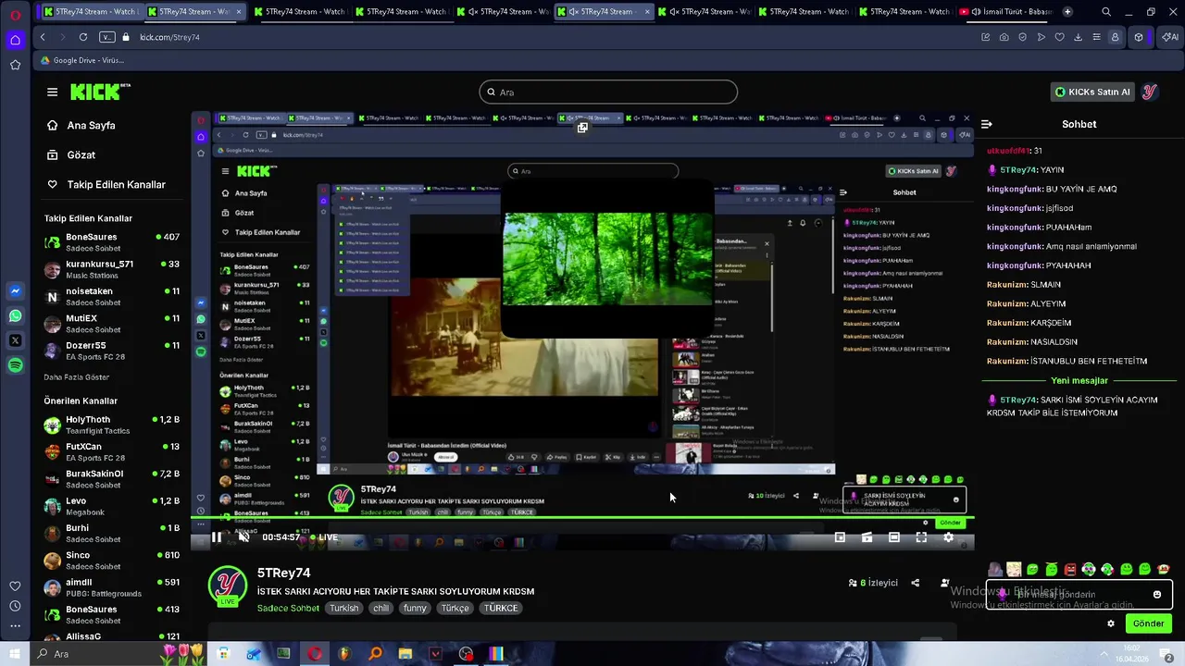Open MutiEX channel
This screenshot has width=1185, height=666.
[111, 324]
